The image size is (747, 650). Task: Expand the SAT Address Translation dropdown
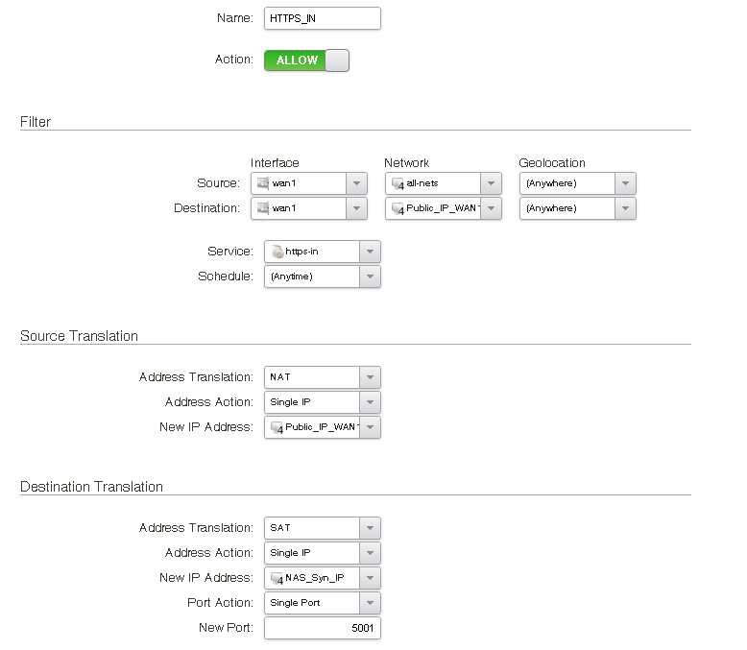[370, 528]
